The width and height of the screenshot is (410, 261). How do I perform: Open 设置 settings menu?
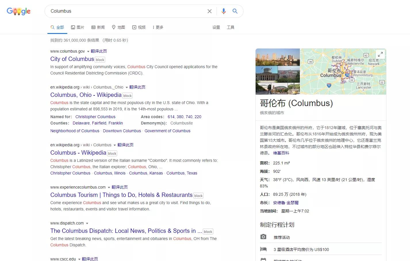coord(216,27)
